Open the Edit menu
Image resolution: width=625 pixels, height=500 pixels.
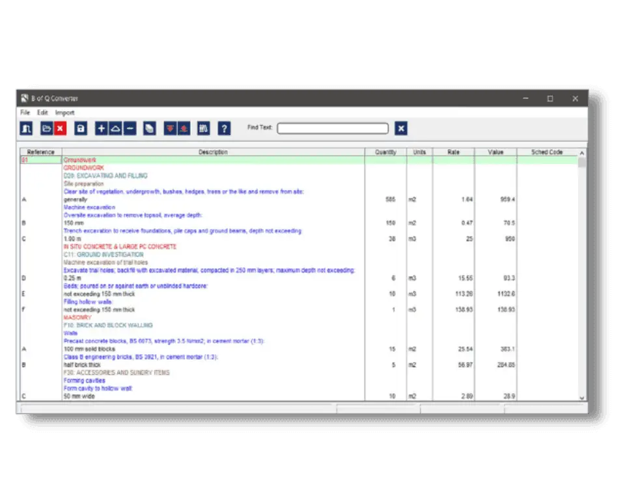tap(42, 113)
